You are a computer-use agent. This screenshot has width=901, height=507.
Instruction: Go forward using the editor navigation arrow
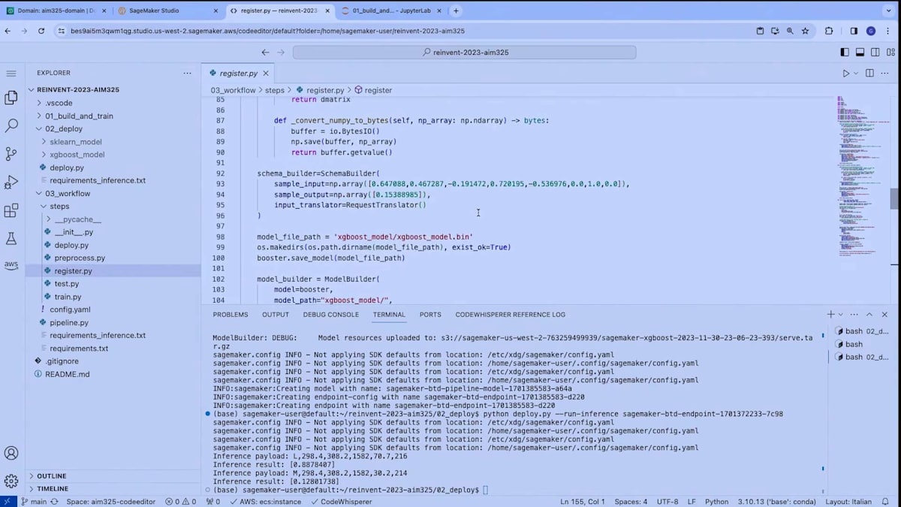tap(281, 53)
